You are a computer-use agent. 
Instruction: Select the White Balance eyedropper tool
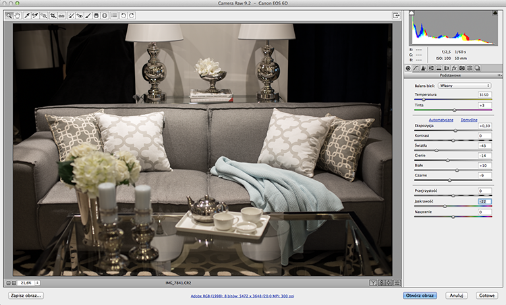27,15
